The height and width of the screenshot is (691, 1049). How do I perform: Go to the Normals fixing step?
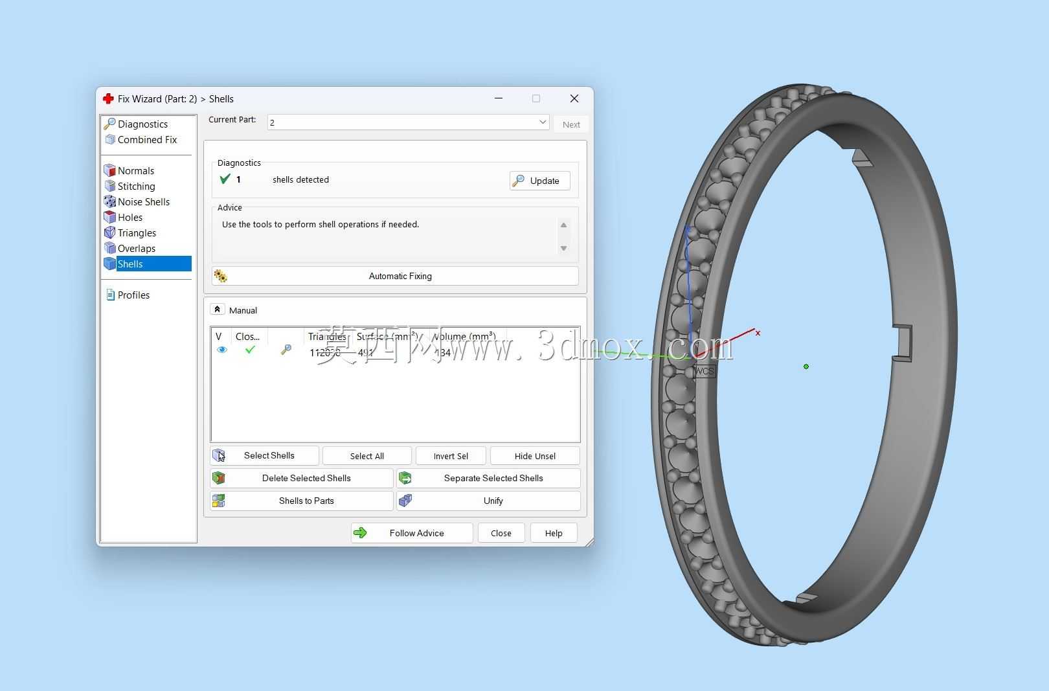[136, 170]
